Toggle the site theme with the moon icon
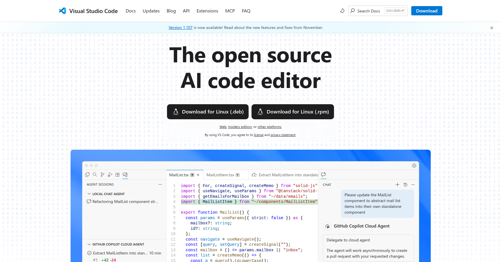 pyautogui.click(x=342, y=11)
